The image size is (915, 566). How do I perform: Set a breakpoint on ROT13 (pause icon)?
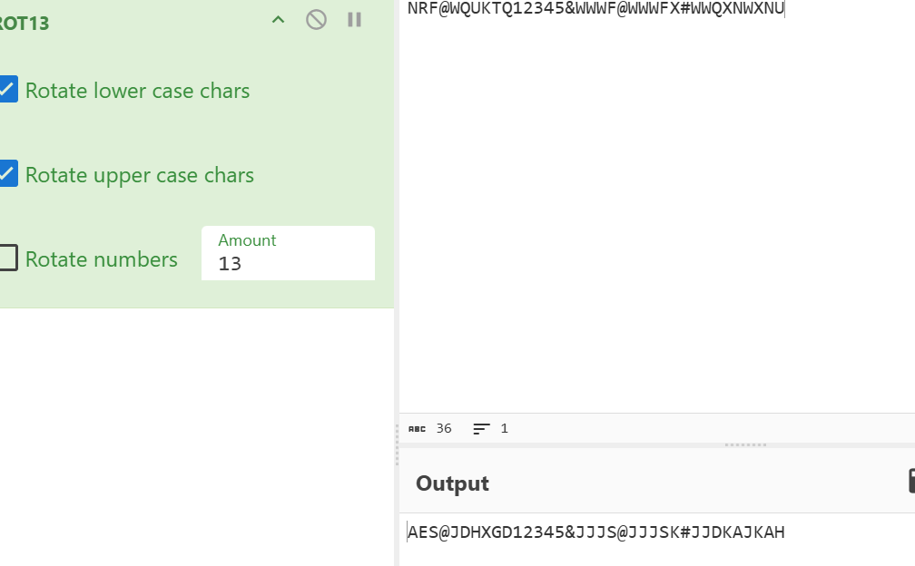pos(355,20)
